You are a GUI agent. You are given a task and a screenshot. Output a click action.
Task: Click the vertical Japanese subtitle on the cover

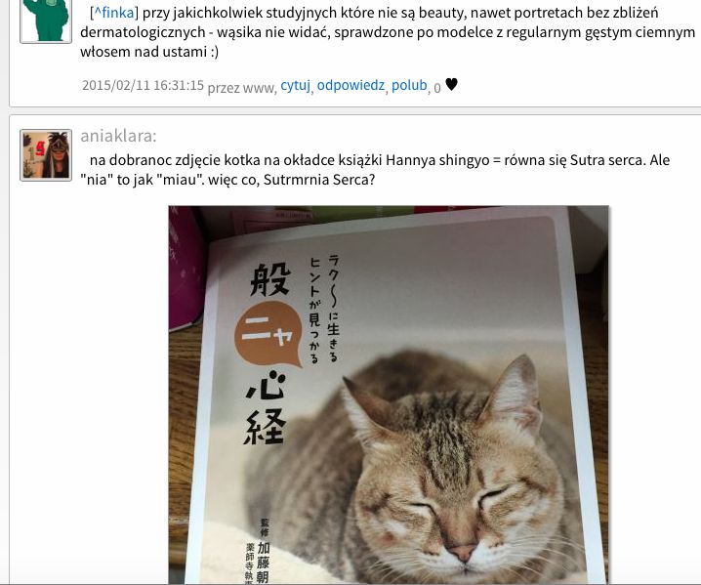[324, 309]
